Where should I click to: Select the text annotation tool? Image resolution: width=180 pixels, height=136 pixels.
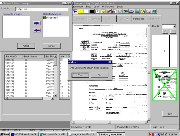click(x=97, y=11)
